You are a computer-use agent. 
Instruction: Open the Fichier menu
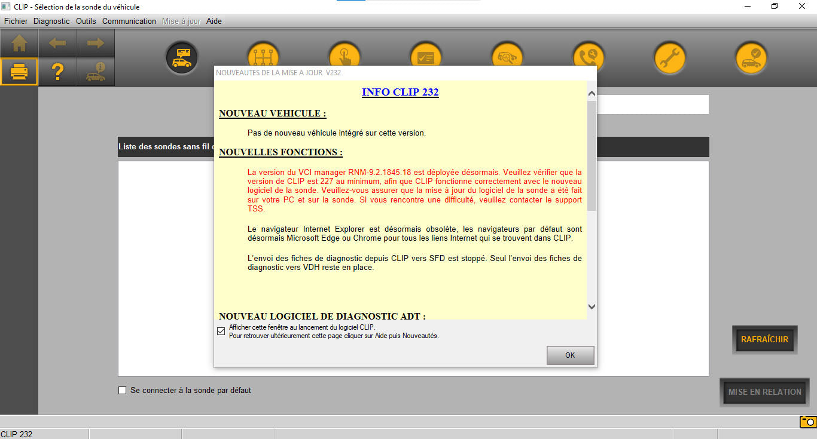[x=16, y=21]
